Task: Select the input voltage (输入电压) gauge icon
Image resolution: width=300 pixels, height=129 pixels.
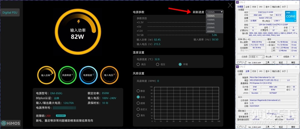Action: coord(109,75)
